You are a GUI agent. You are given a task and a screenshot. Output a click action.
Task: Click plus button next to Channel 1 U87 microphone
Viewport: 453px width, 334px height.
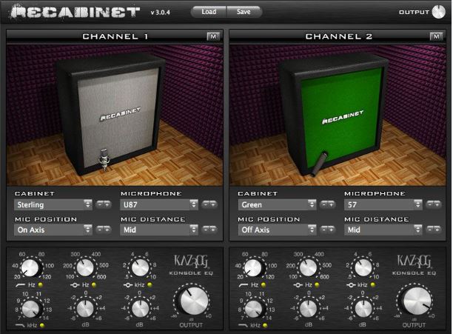213,204
